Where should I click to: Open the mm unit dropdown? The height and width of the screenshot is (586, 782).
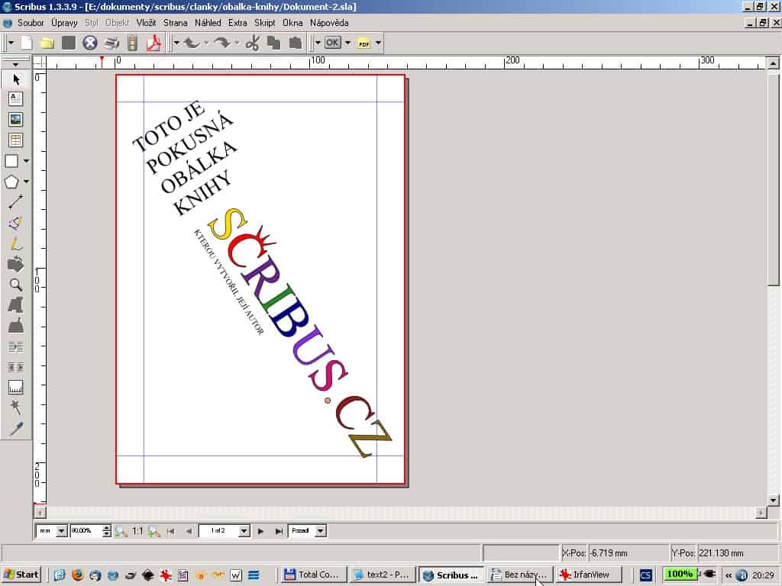pos(61,531)
